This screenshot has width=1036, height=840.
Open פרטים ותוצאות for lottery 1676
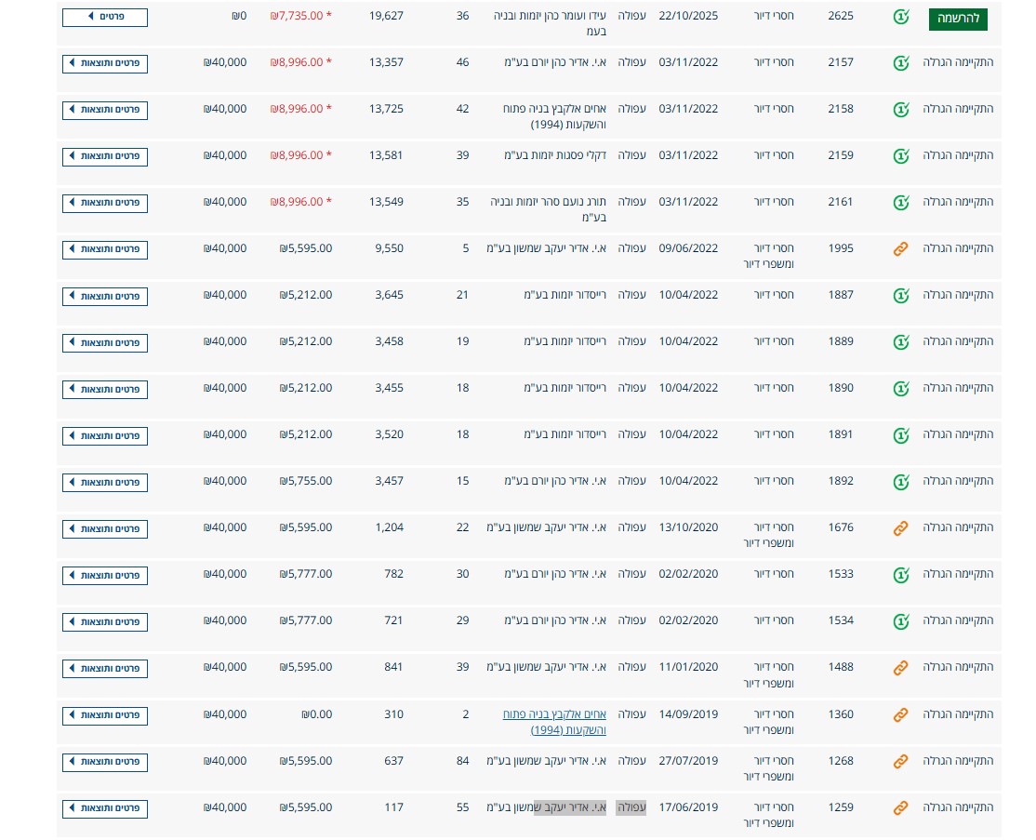coord(105,528)
